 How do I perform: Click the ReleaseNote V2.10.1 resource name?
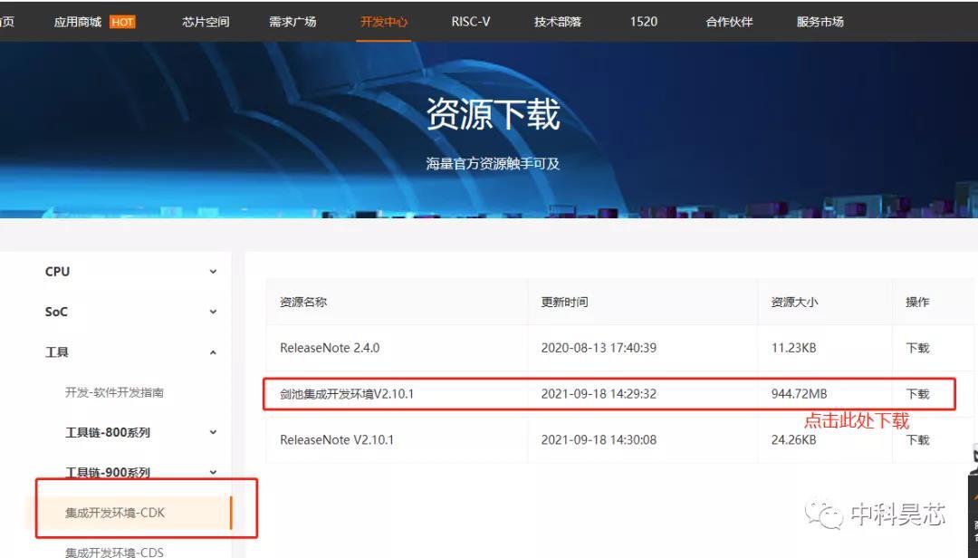[337, 440]
